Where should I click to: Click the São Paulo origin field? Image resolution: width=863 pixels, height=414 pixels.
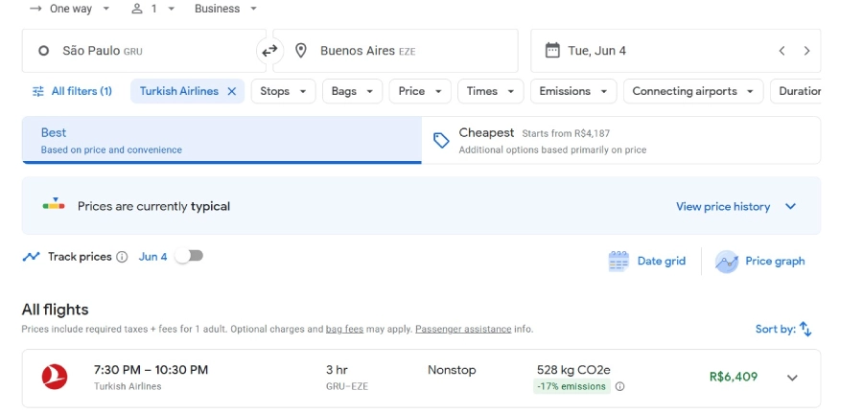(144, 51)
